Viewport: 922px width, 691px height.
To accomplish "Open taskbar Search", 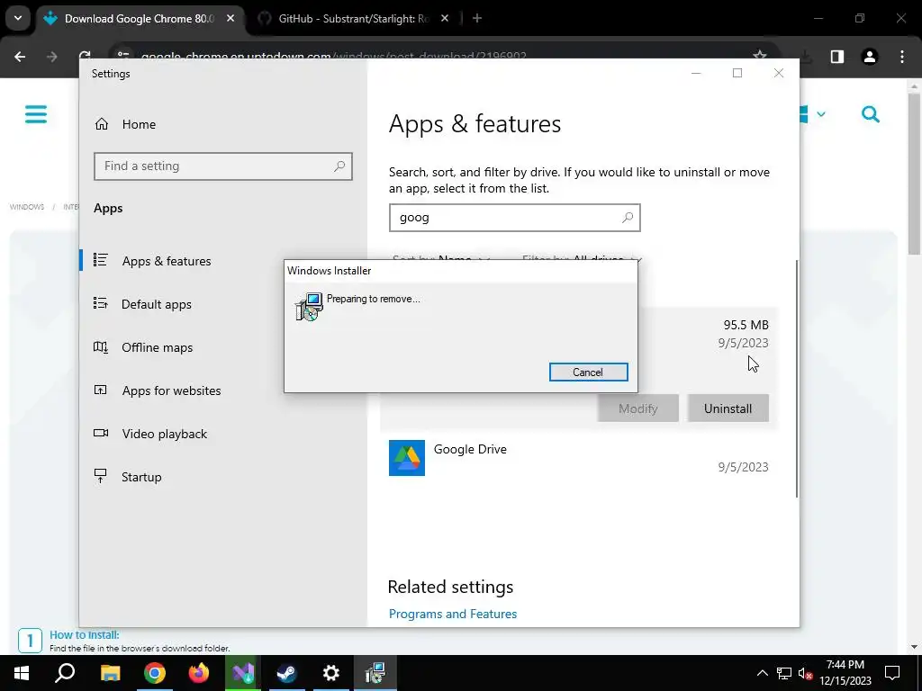I will click(65, 673).
